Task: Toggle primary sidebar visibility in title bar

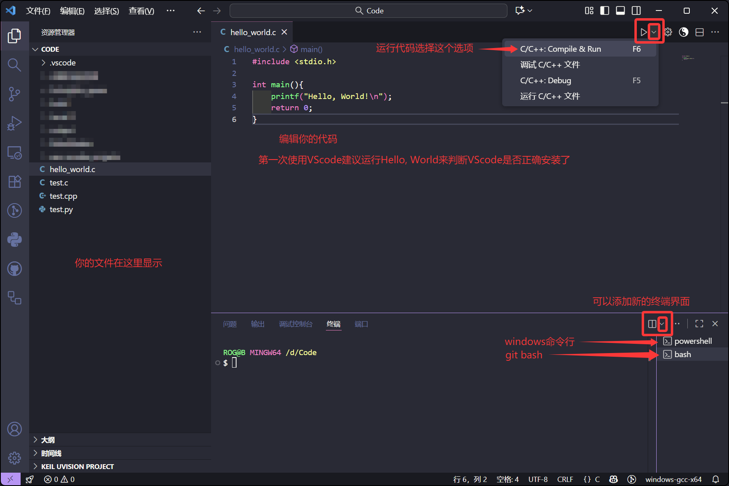Action: point(604,11)
